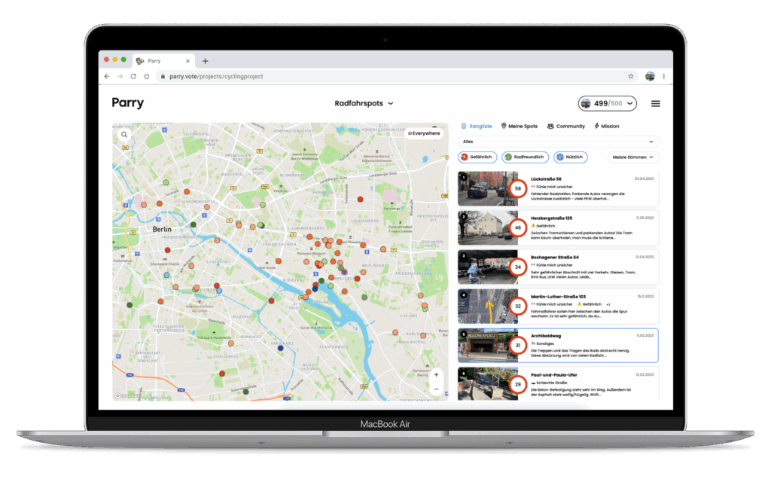Reload the page in the browser

coord(133,77)
